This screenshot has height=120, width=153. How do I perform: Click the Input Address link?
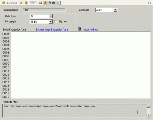click(91, 30)
